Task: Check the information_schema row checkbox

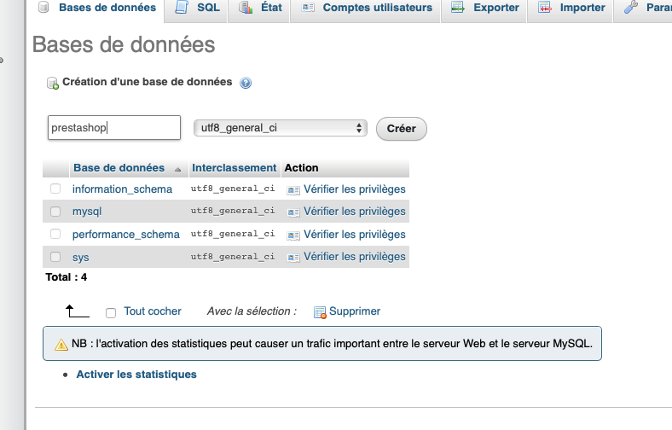Action: click(x=55, y=189)
